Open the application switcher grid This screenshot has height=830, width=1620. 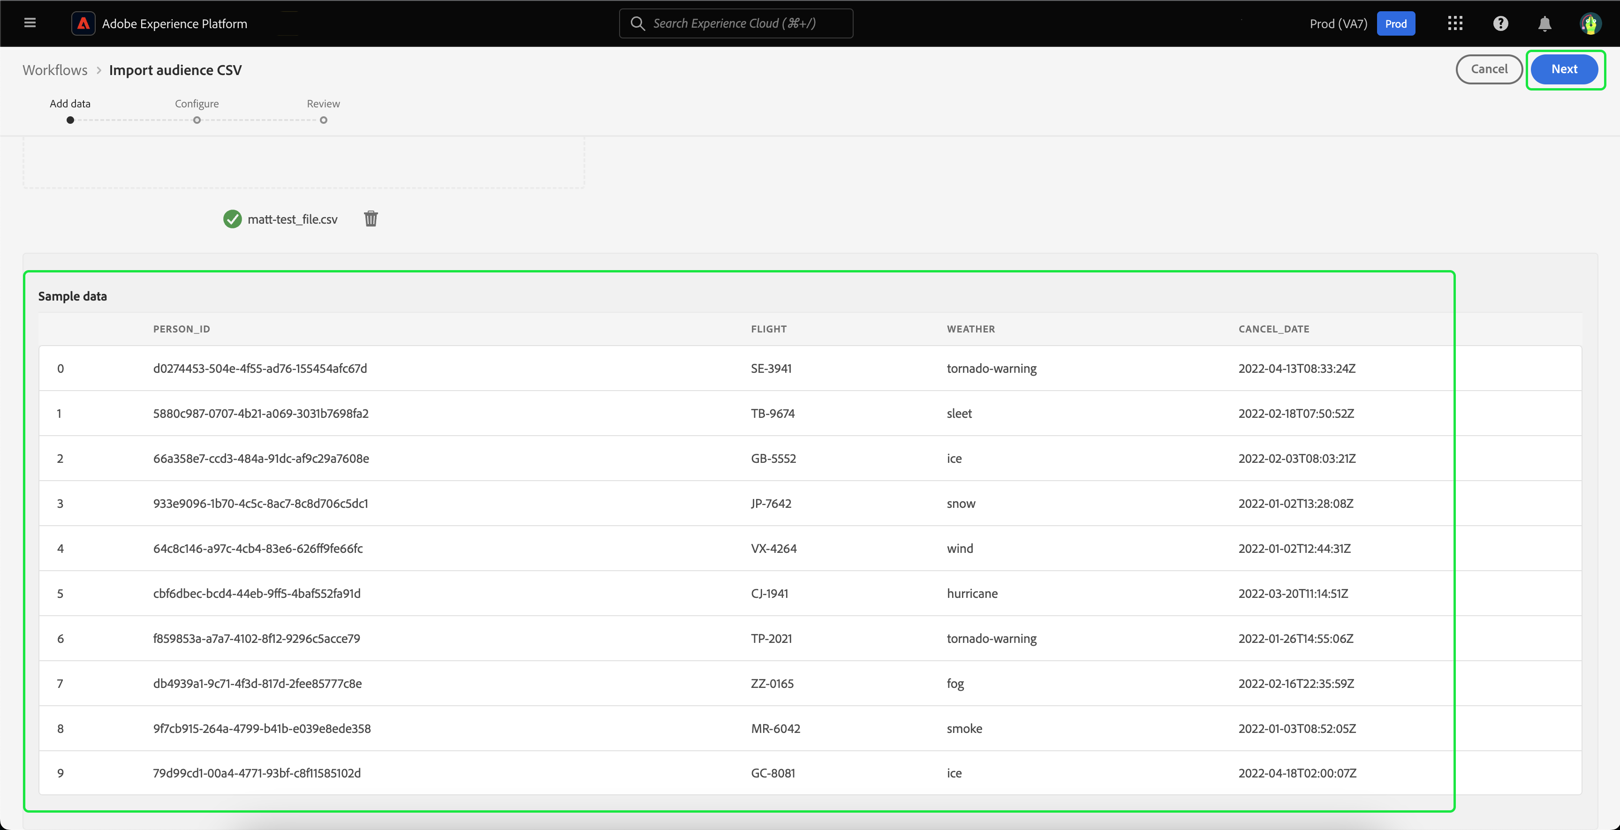(x=1454, y=23)
